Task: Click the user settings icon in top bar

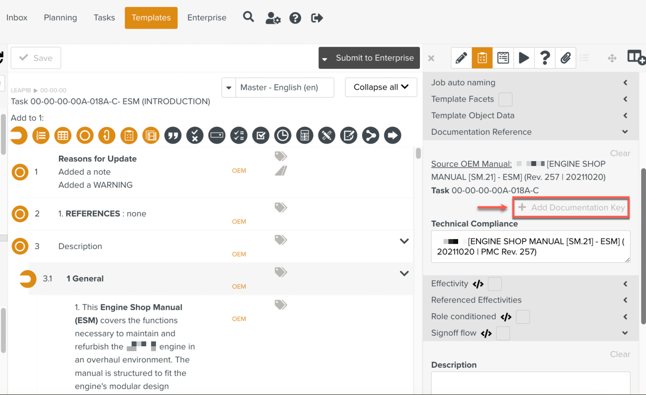Action: [x=273, y=18]
